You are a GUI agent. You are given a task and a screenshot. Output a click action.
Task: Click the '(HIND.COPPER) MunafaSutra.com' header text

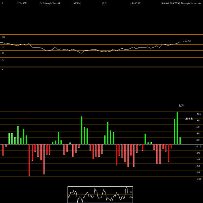(x=181, y=3)
